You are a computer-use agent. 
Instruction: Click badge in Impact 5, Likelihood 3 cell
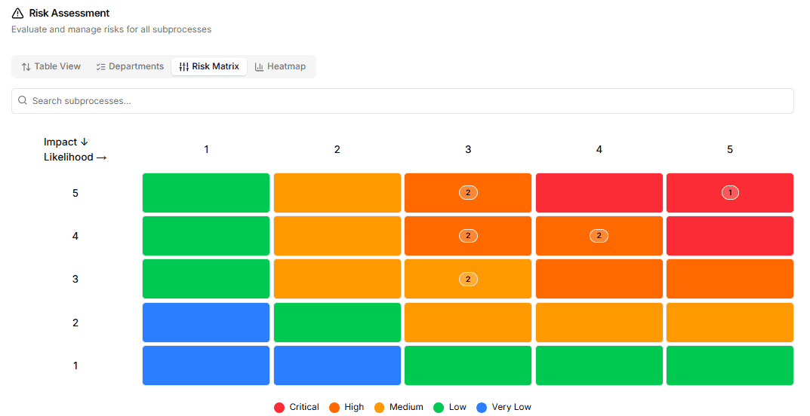click(468, 193)
